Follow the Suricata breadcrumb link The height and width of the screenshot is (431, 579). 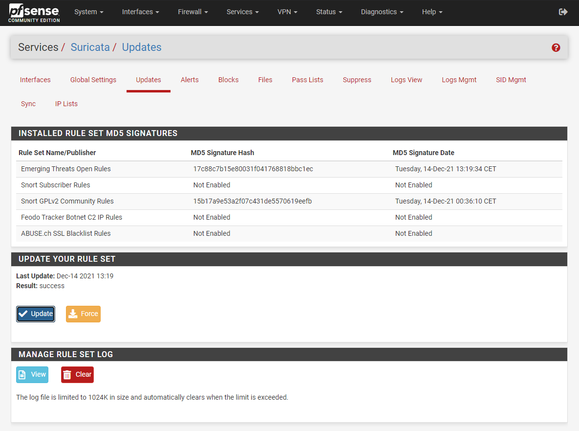point(90,47)
